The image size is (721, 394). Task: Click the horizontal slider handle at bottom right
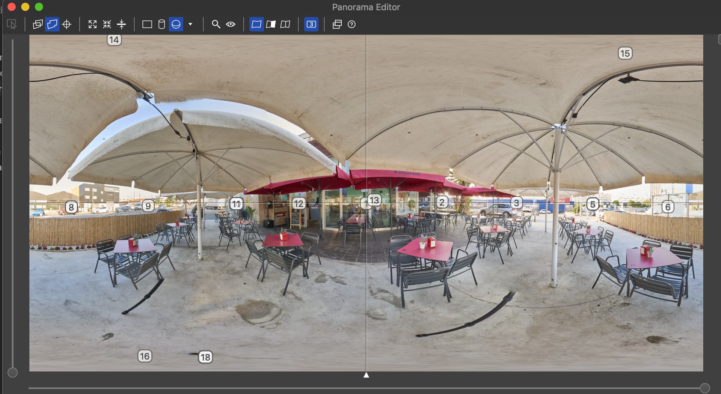point(705,388)
